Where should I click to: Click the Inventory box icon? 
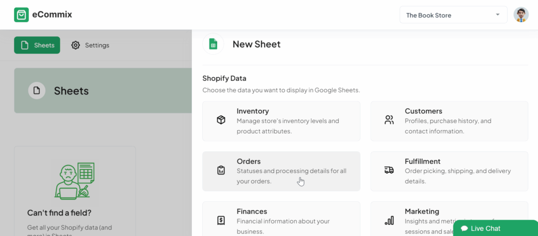click(221, 120)
